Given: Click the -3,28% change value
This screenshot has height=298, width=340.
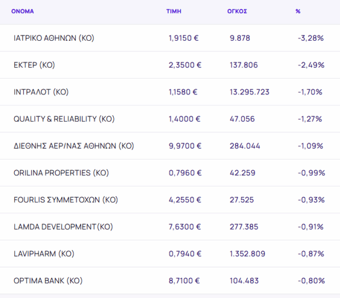Looking at the screenshot, I should coord(310,38).
